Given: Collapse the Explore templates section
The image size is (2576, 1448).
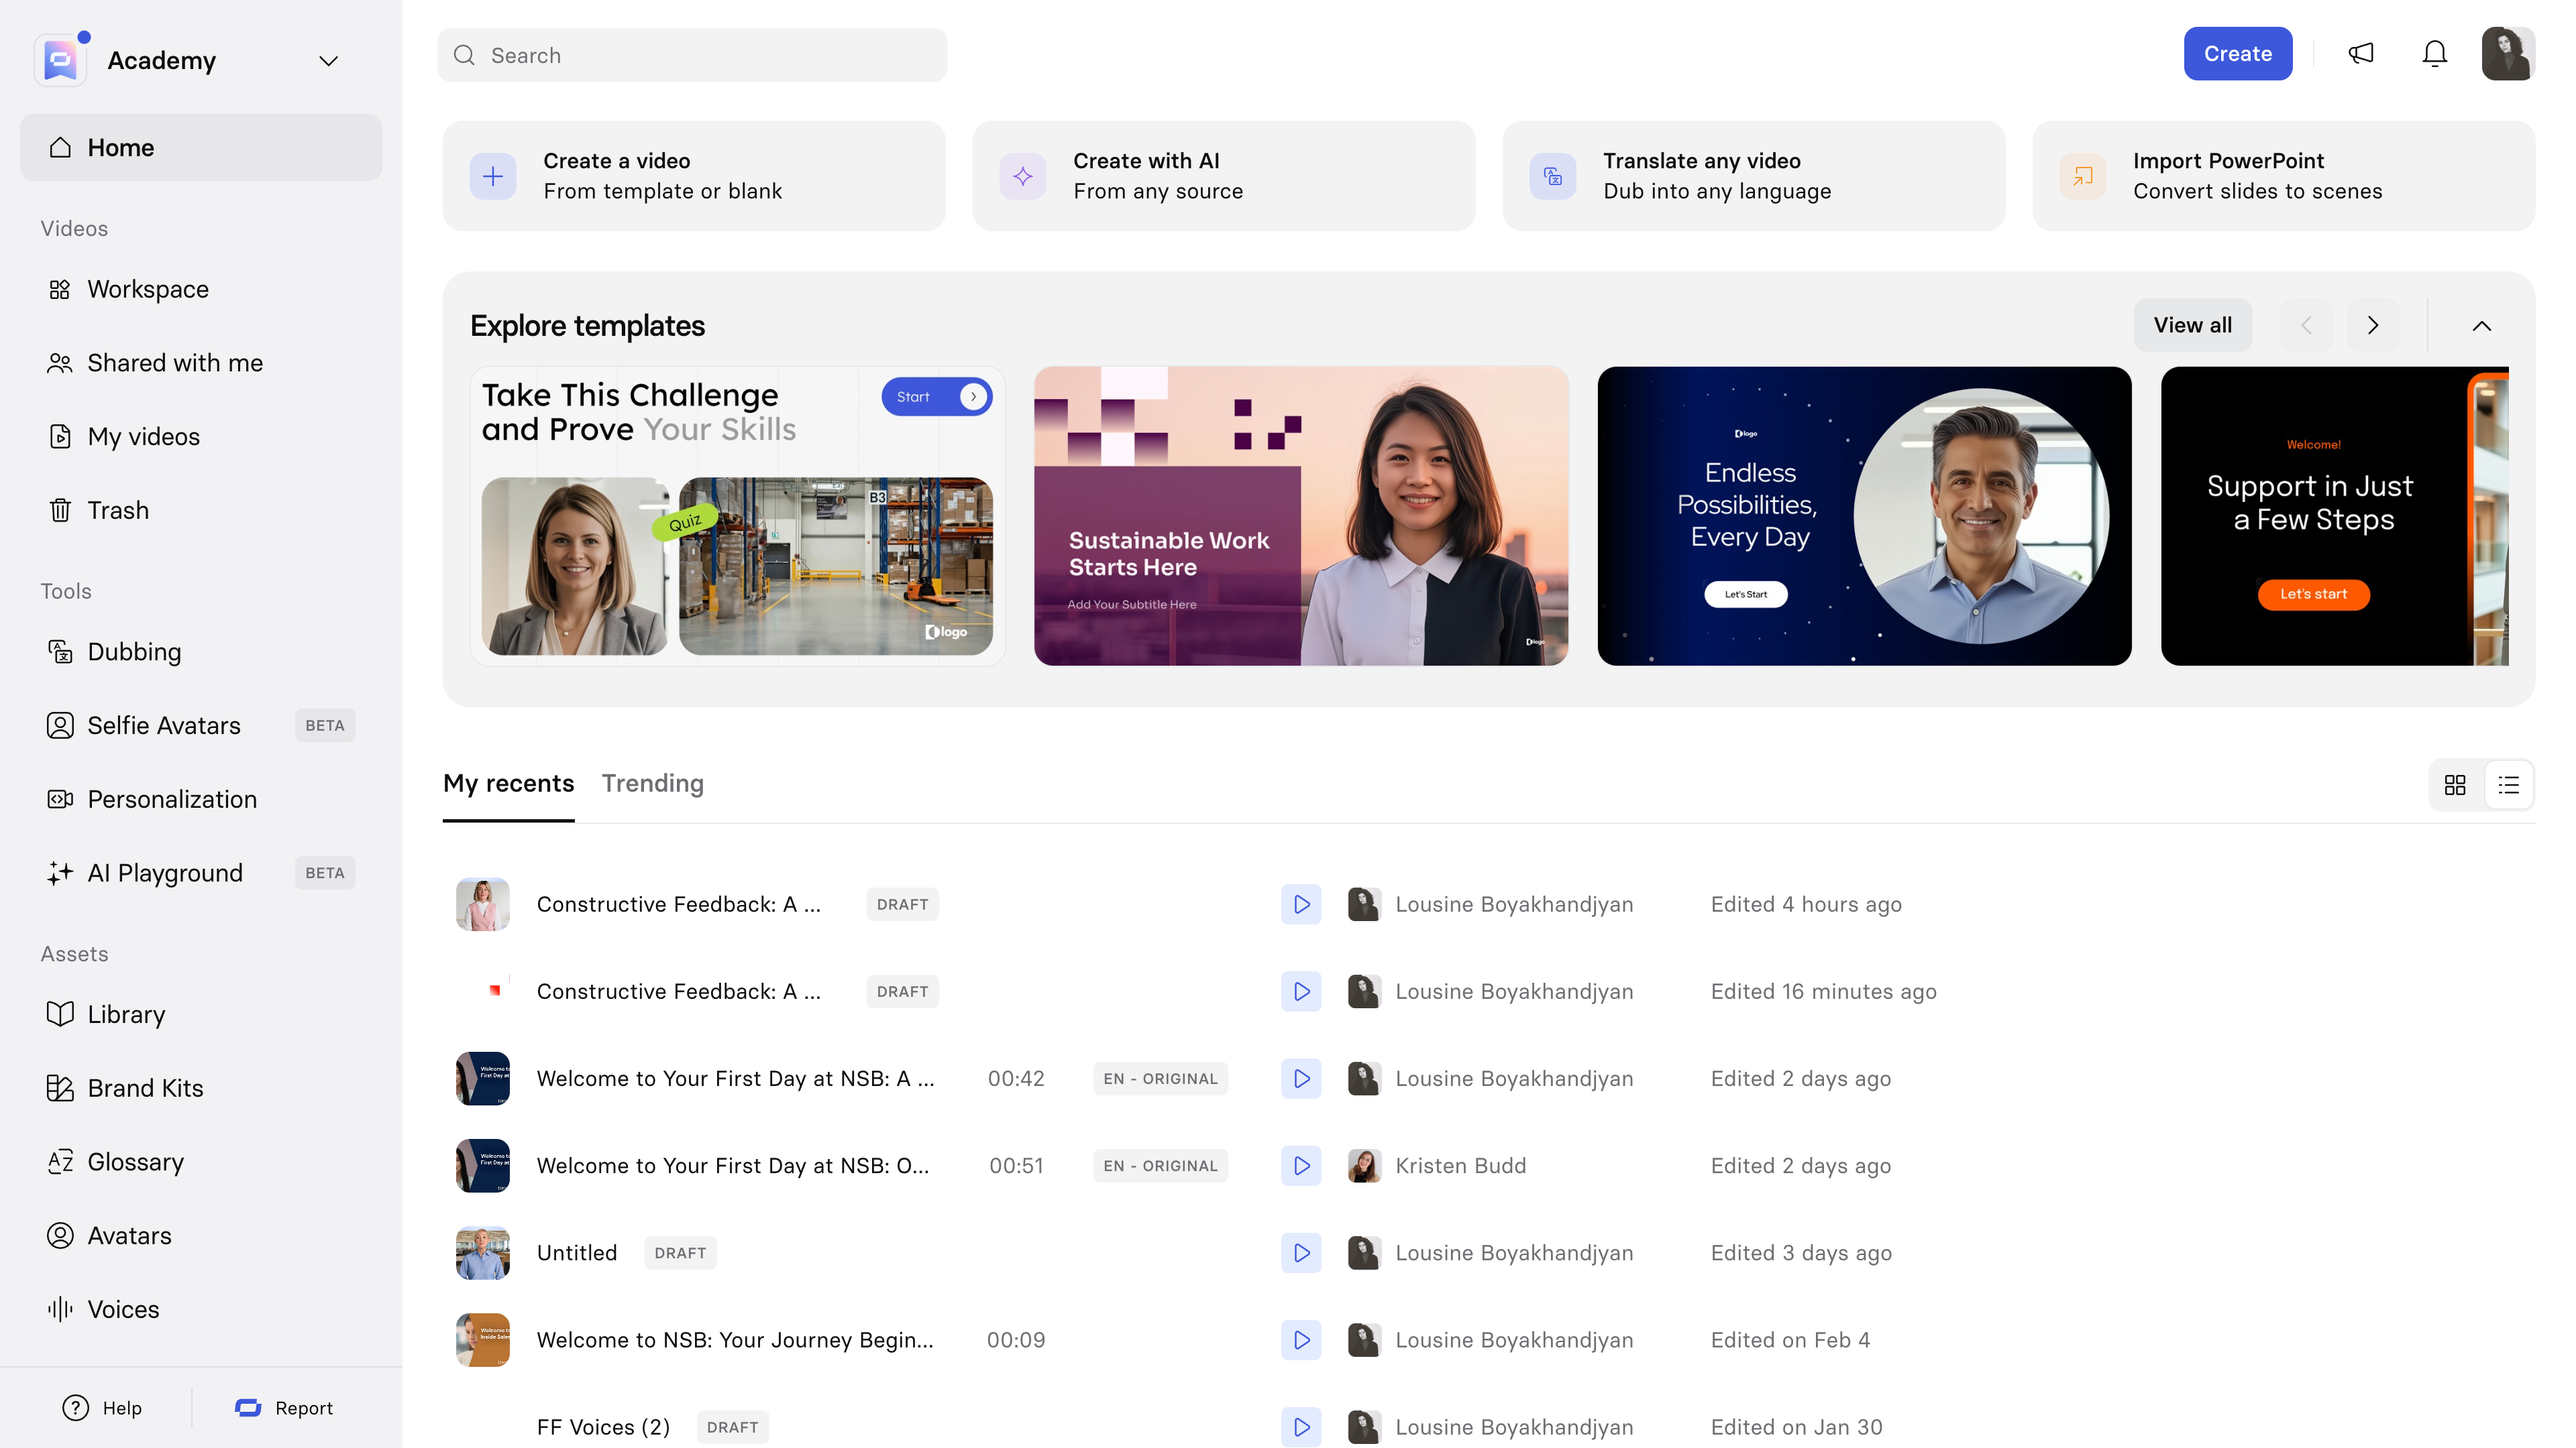Looking at the screenshot, I should tap(2481, 326).
